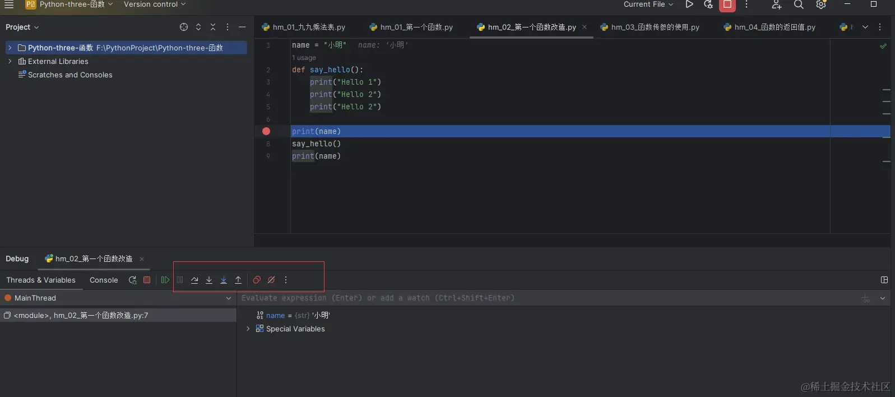Switch to hm_03_函数传参的使用.py tab

(649, 27)
